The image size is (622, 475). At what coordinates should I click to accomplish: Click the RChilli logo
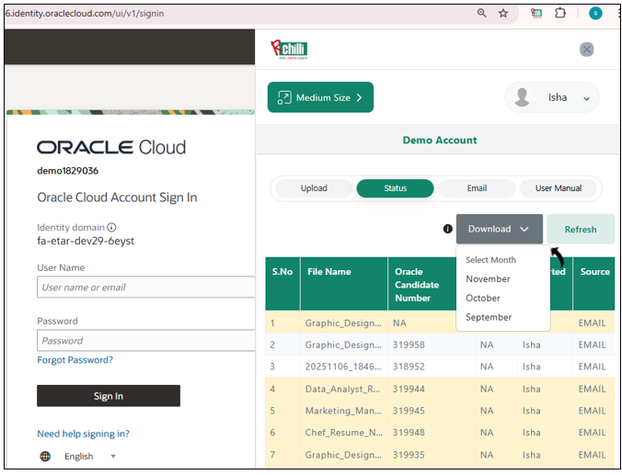[x=289, y=50]
